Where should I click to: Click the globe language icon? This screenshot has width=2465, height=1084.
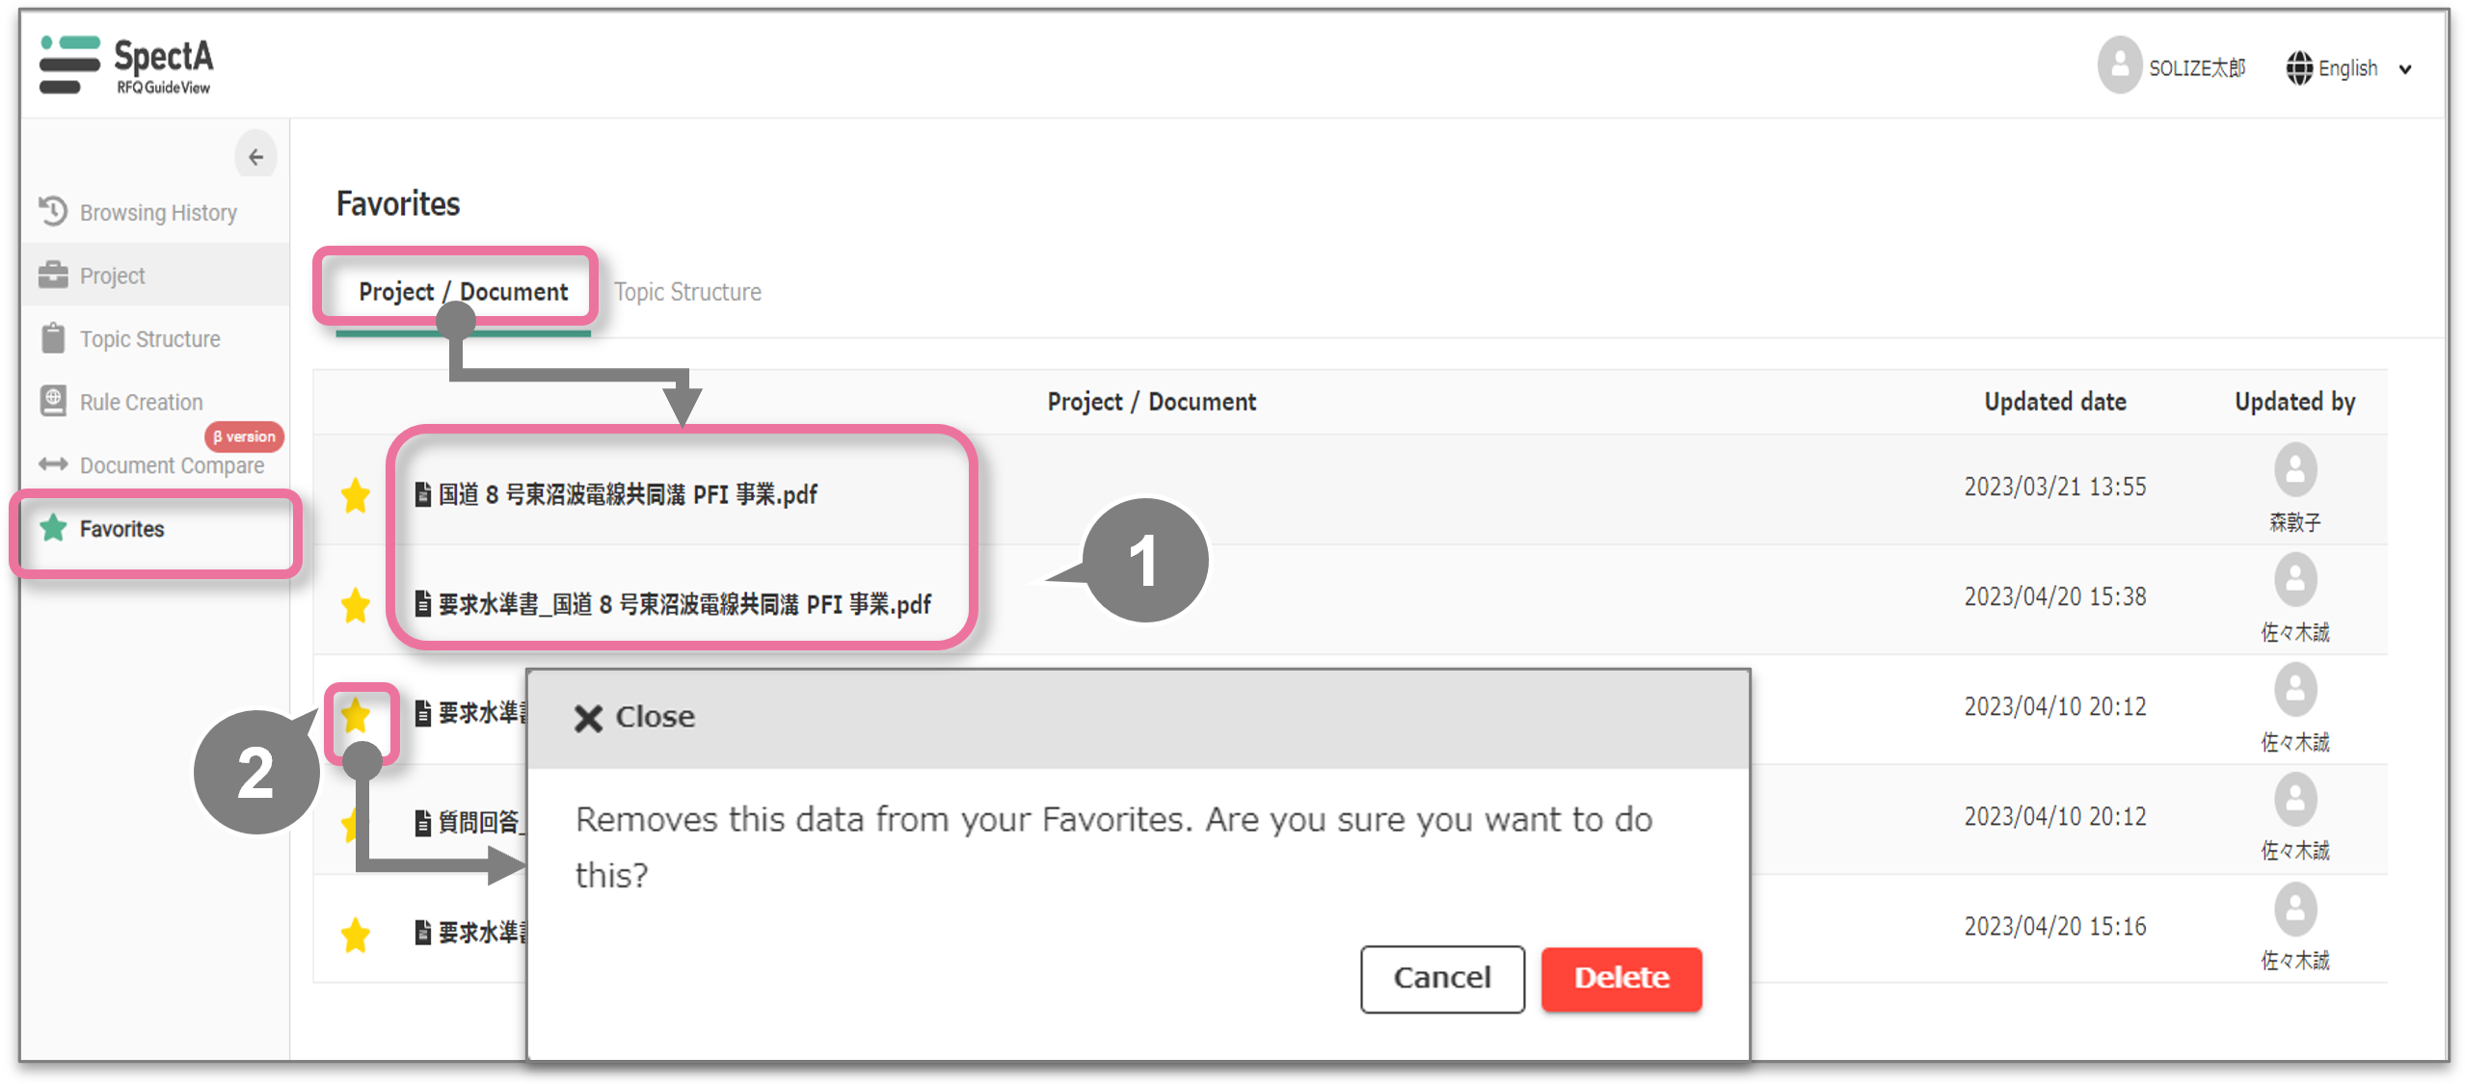[x=2299, y=68]
